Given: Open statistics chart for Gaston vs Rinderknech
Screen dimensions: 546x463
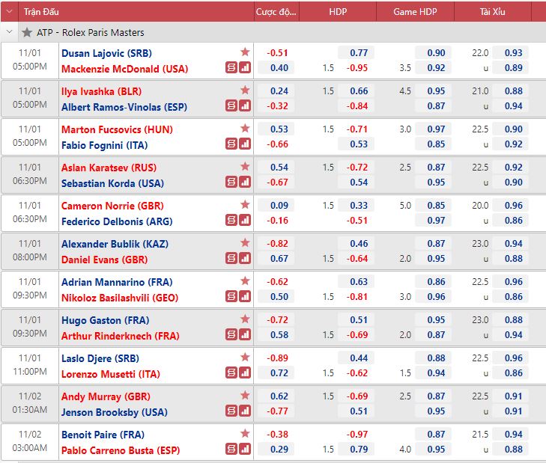Looking at the screenshot, I should (x=245, y=334).
